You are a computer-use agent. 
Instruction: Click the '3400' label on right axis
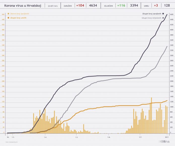point(172,45)
